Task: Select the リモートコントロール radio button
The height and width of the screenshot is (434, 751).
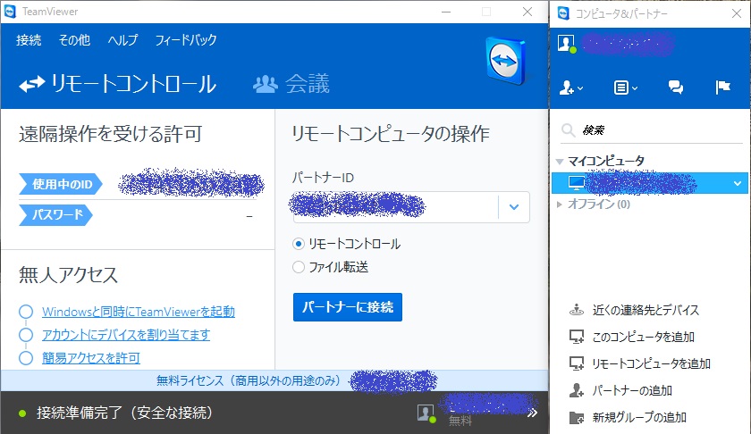Action: [x=299, y=244]
